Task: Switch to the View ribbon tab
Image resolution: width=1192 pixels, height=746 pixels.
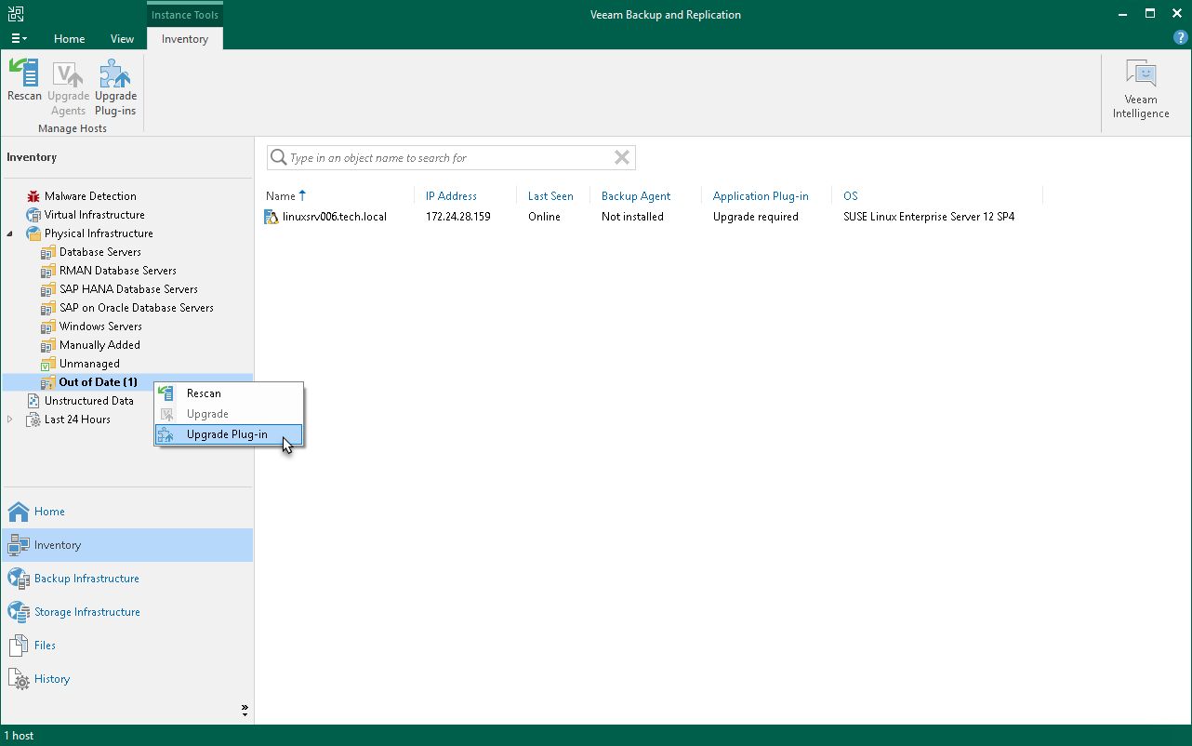Action: pos(122,39)
